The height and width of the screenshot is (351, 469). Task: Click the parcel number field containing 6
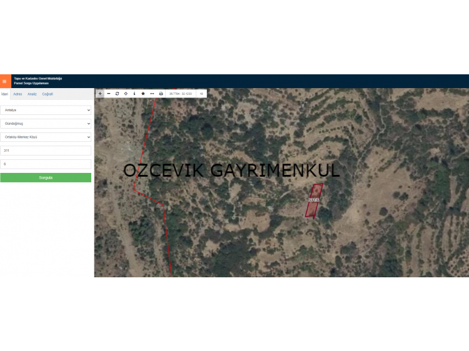(46, 164)
